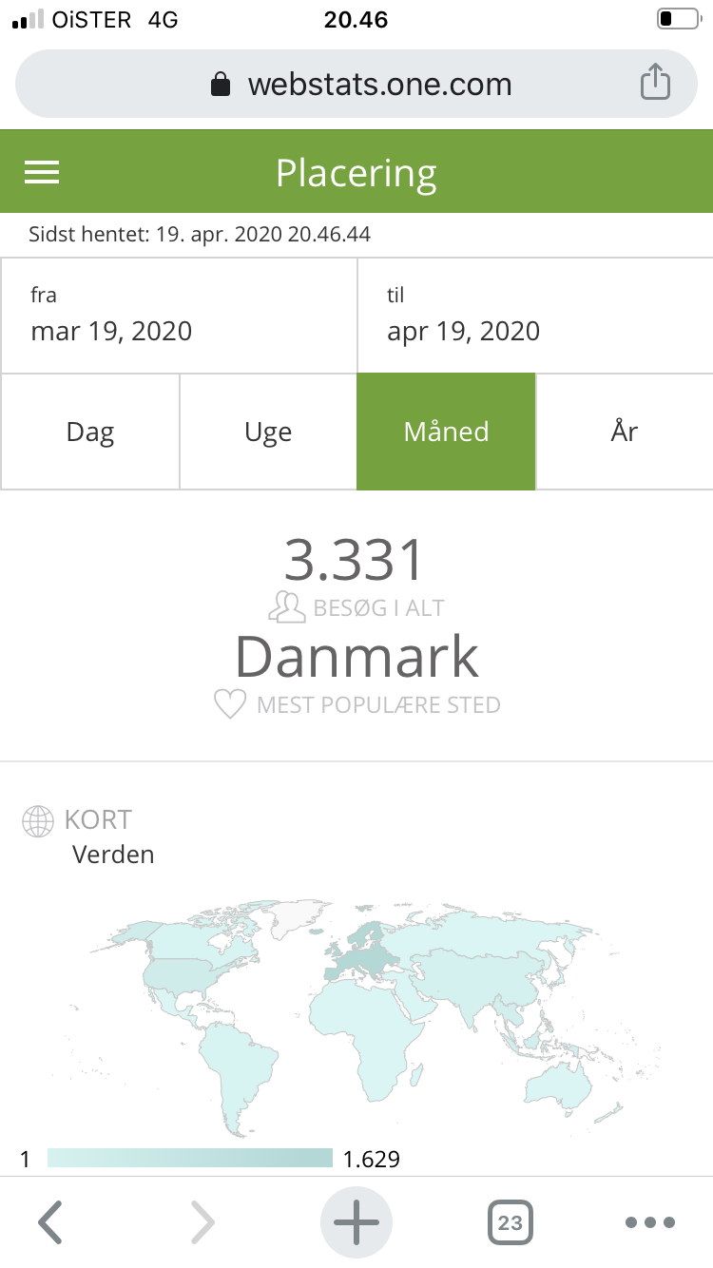Open new tab with plus button
Image resolution: width=713 pixels, height=1268 pixels.
pos(356,1222)
